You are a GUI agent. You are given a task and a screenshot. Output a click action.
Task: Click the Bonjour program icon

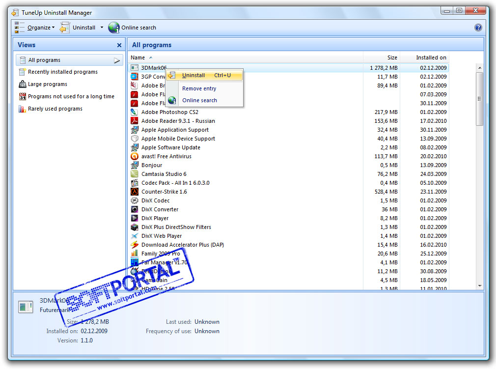click(135, 165)
